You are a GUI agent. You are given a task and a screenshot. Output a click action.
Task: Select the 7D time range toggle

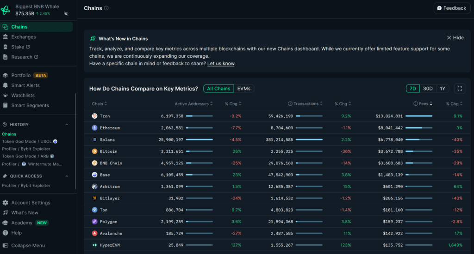[x=412, y=89]
